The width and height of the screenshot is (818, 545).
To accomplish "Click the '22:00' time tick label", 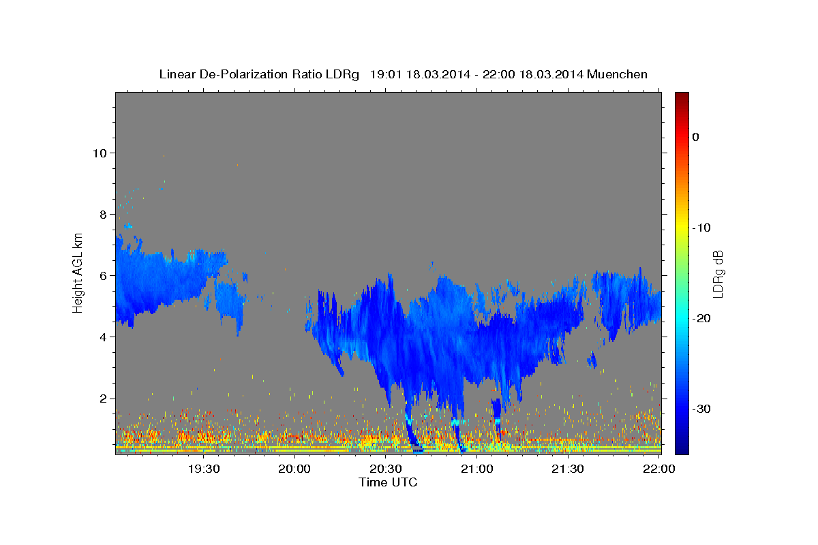I will click(x=659, y=469).
